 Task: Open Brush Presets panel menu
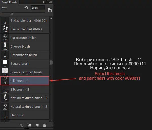(x=51, y=2)
